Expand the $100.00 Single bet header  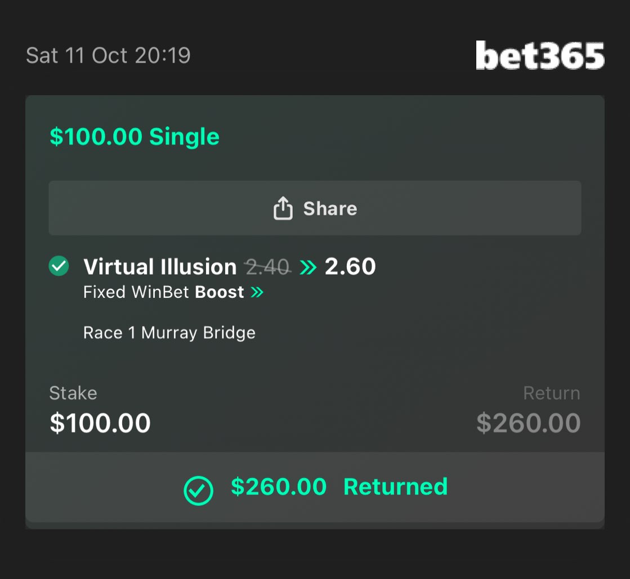tap(135, 137)
